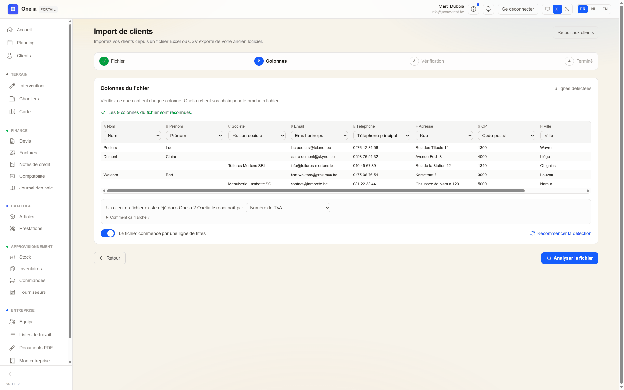Go to Interventions wrench item
The width and height of the screenshot is (624, 390).
pos(35,86)
